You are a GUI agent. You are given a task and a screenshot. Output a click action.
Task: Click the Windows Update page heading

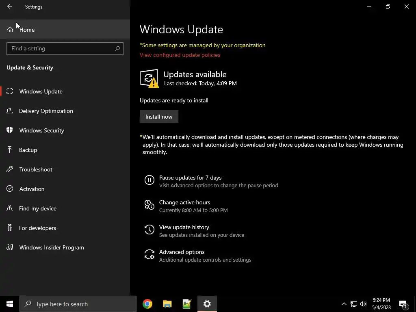pyautogui.click(x=181, y=29)
